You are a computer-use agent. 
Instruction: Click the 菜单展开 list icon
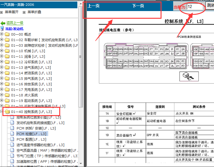click(x=2, y=12)
